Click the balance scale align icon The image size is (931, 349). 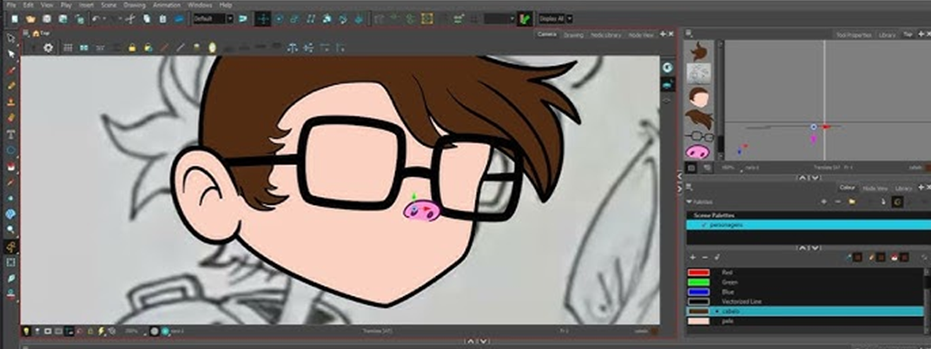(x=292, y=48)
